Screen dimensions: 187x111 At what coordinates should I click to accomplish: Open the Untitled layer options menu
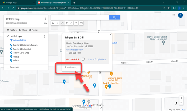45,36
